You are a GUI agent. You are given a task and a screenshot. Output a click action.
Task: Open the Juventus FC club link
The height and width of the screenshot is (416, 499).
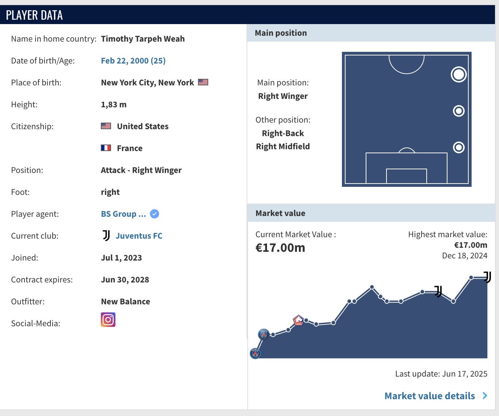pos(139,236)
